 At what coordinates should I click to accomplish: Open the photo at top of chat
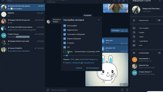(115, 8)
